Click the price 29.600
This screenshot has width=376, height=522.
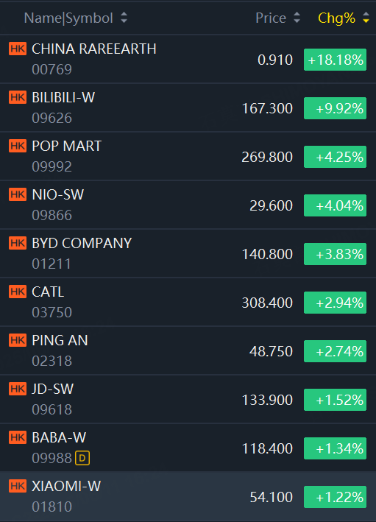click(272, 205)
